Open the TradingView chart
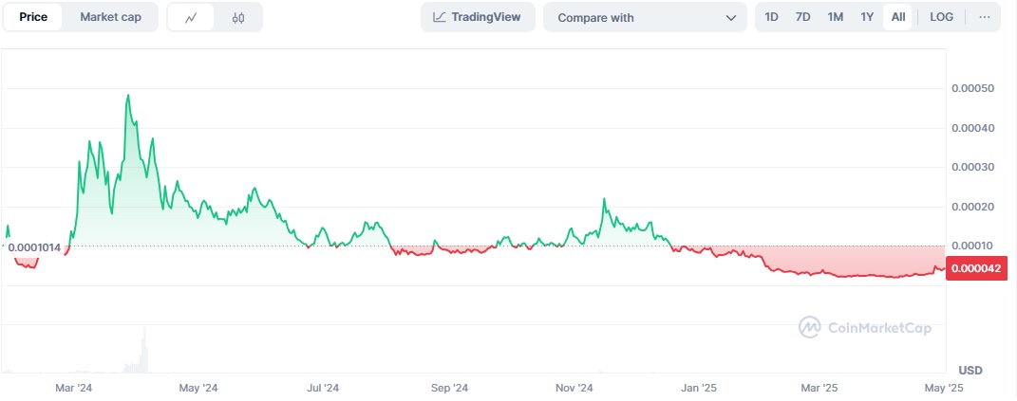 pos(478,17)
